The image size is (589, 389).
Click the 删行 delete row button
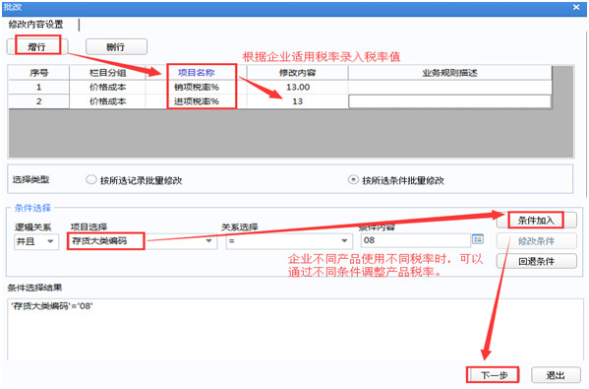[x=116, y=46]
